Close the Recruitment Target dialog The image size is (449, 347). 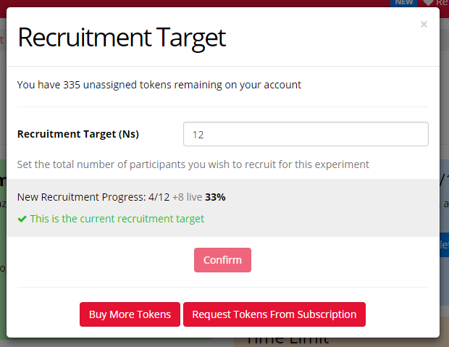coord(424,25)
